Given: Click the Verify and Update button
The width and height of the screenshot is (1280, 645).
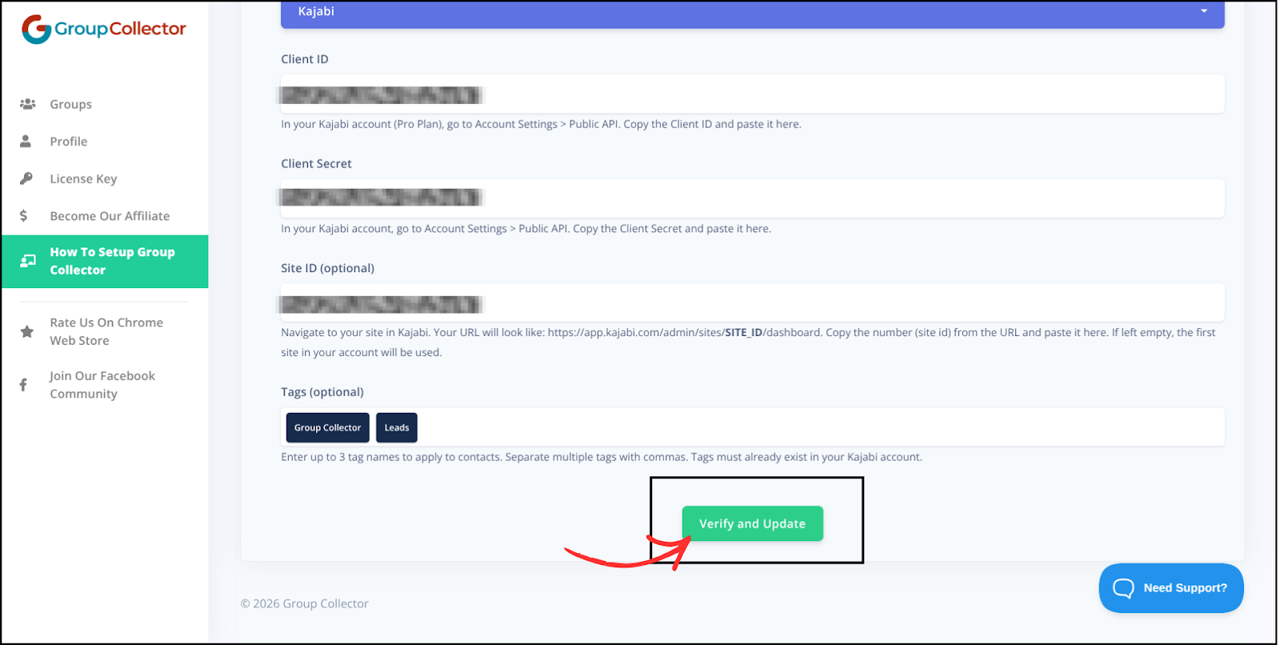Looking at the screenshot, I should [752, 523].
